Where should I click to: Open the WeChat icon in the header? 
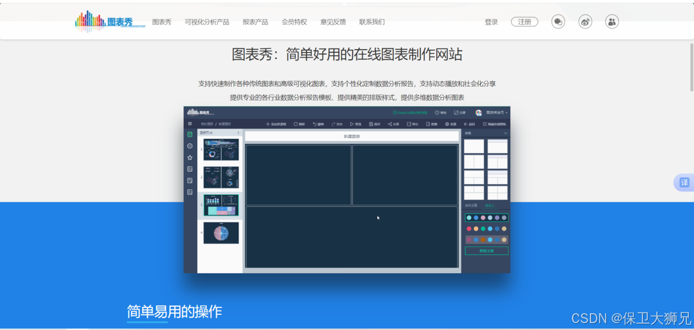(x=558, y=22)
